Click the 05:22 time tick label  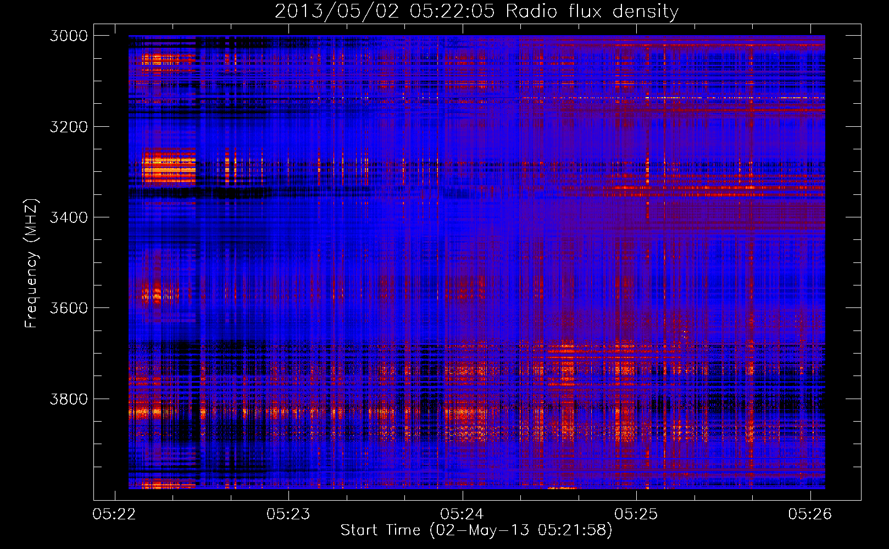(114, 514)
